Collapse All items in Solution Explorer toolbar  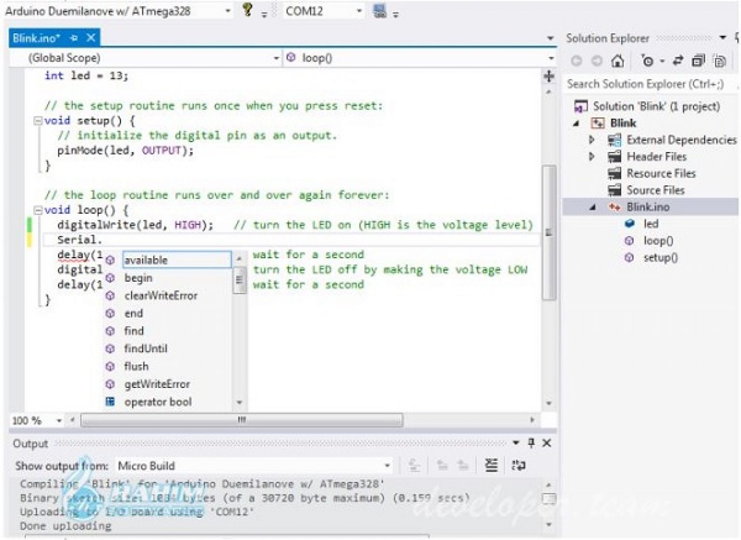(699, 61)
